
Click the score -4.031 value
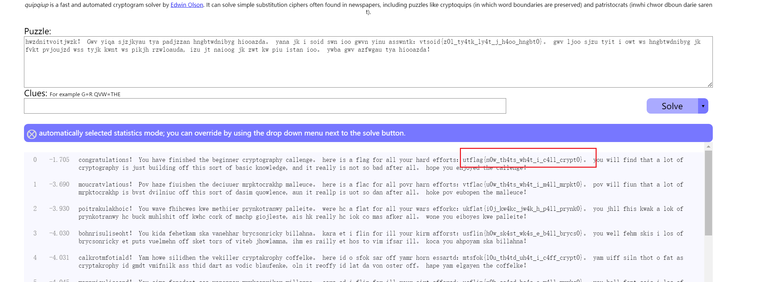(x=59, y=258)
